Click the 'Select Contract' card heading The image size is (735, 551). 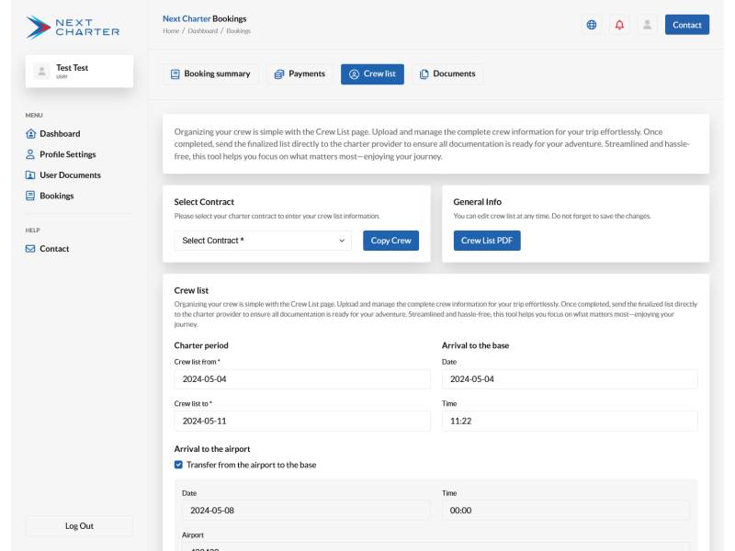[x=204, y=202]
